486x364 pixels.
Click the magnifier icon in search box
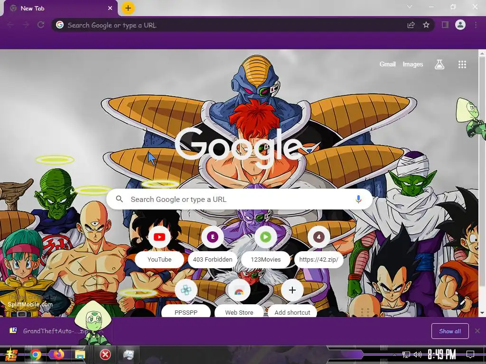119,199
